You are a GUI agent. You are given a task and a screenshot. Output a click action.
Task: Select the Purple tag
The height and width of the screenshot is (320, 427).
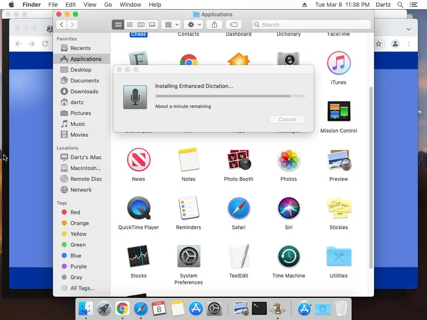pos(82,266)
